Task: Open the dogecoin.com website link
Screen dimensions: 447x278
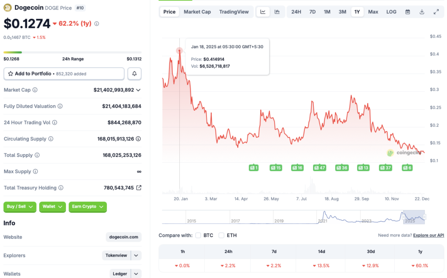Action: (124, 237)
